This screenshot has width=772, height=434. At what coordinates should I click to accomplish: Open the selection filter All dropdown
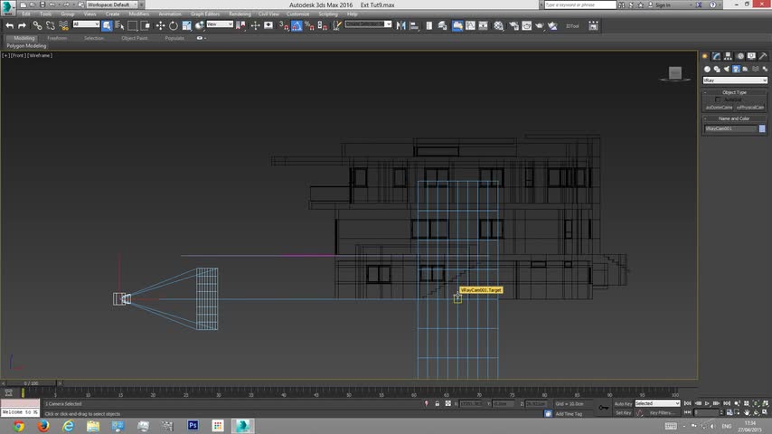tap(86, 24)
